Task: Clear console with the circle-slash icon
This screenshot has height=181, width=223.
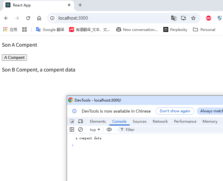Action: click(80, 129)
